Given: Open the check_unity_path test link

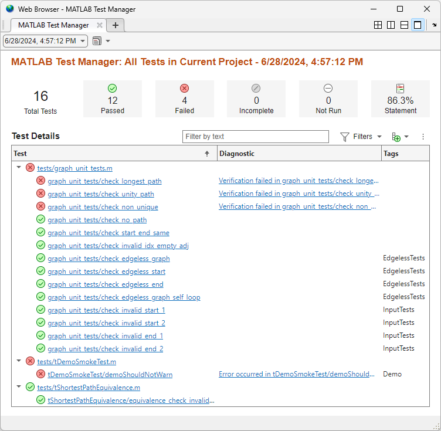Looking at the screenshot, I should pyautogui.click(x=101, y=194).
